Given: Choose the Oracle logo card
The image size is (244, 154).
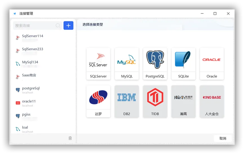Looking at the screenshot, I should 212,64.
